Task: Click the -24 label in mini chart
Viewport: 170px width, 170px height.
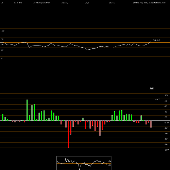Action: 109,161
